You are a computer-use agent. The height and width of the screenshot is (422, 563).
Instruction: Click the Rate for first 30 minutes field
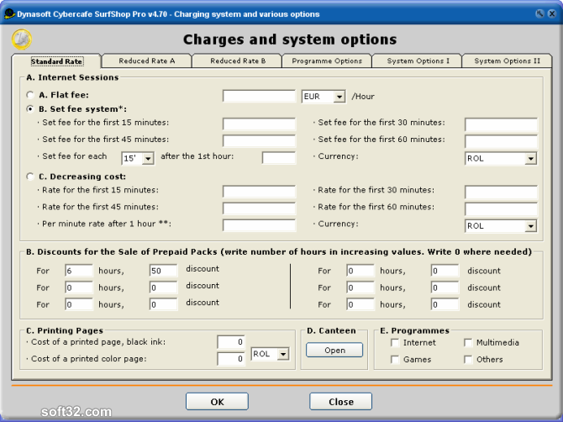(501, 192)
